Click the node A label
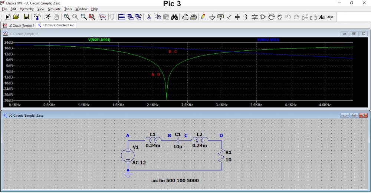371x193 pixels. point(128,135)
